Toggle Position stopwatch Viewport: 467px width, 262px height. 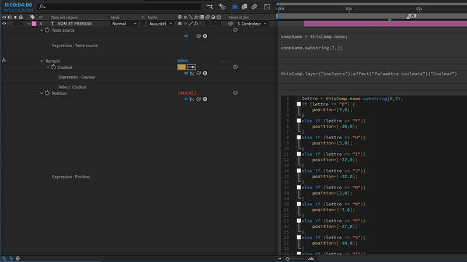point(47,93)
